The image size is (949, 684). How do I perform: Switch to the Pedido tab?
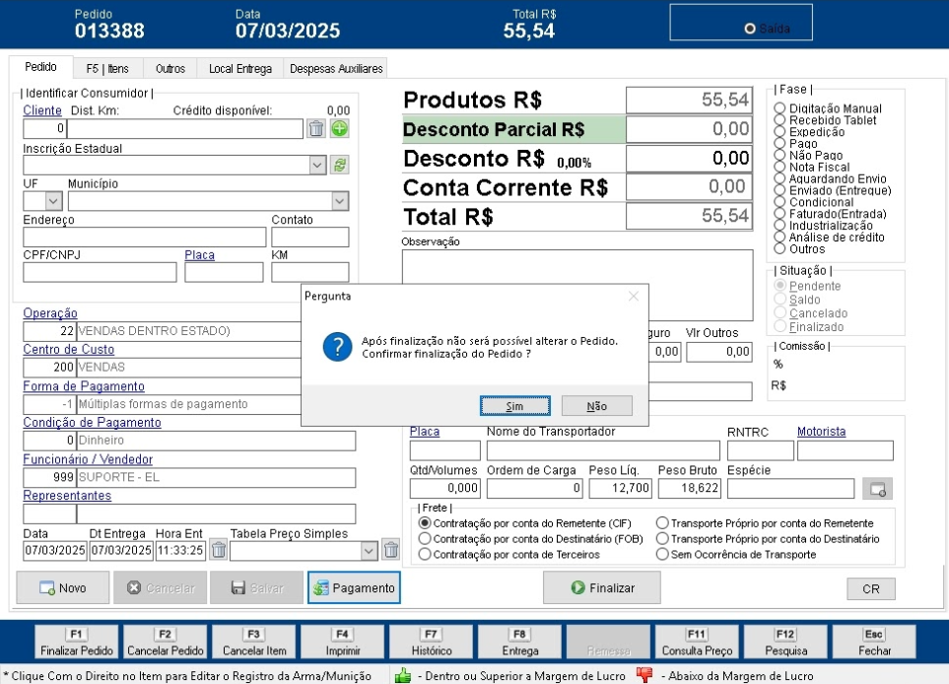point(40,67)
